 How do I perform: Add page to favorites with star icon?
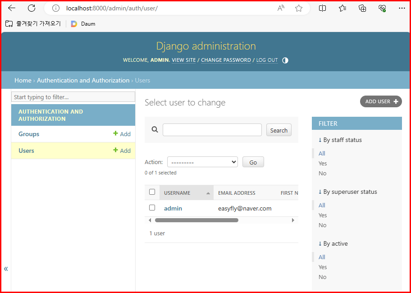298,9
